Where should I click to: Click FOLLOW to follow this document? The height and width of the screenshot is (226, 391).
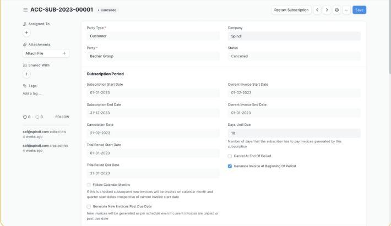click(62, 117)
